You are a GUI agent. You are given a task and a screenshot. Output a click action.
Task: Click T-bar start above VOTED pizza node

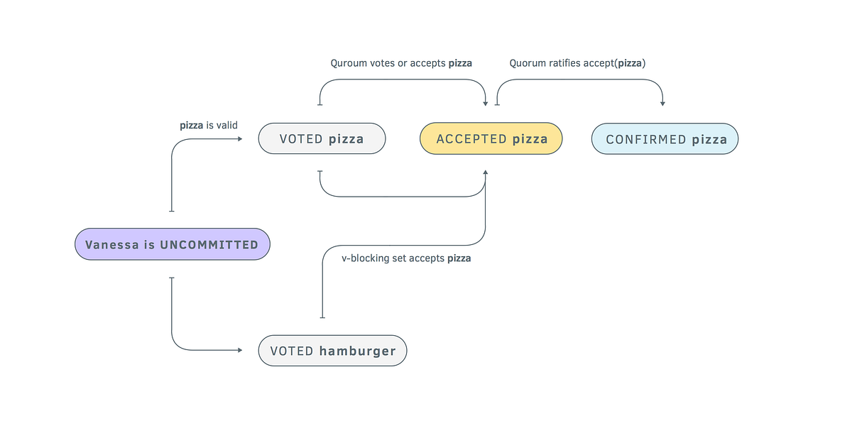point(320,106)
